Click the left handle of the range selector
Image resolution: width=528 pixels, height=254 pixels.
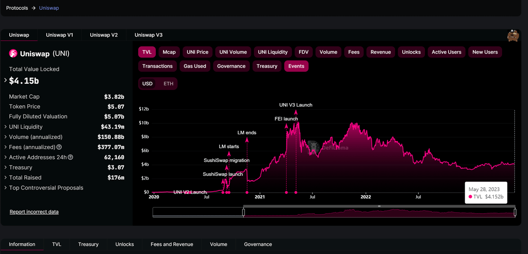coord(243,212)
